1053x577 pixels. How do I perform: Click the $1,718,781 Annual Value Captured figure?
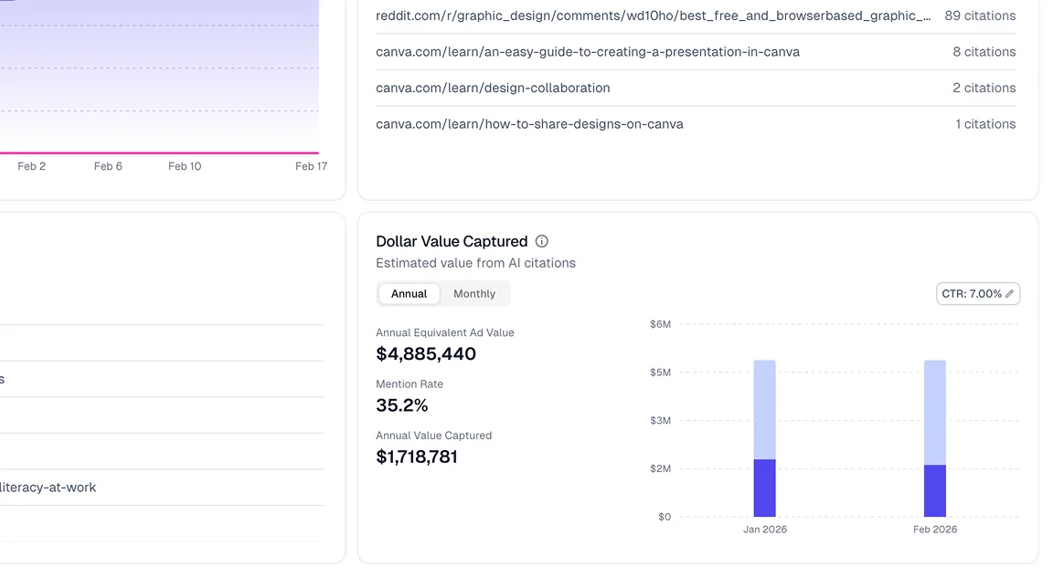click(x=417, y=456)
